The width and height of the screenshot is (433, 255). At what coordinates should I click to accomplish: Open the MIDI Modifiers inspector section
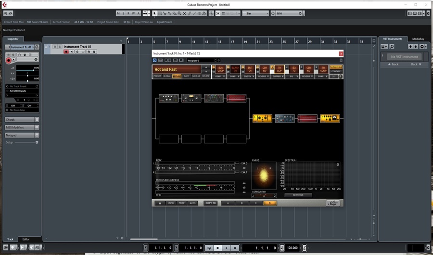click(22, 127)
